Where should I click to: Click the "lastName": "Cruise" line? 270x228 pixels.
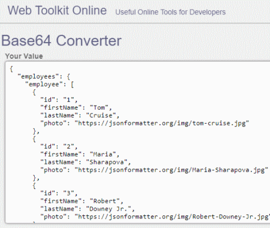[x=80, y=115]
